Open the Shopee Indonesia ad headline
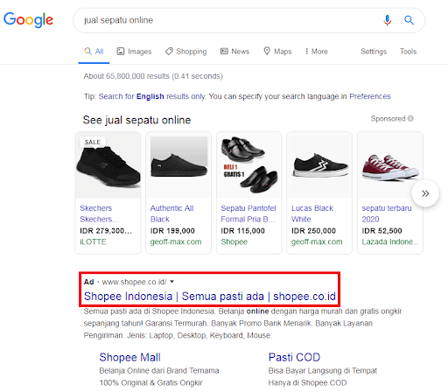 coord(210,297)
